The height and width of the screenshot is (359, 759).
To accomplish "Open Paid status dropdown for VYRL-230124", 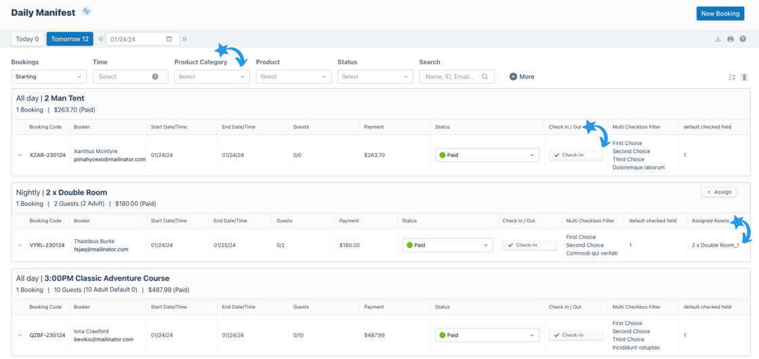I will 448,245.
